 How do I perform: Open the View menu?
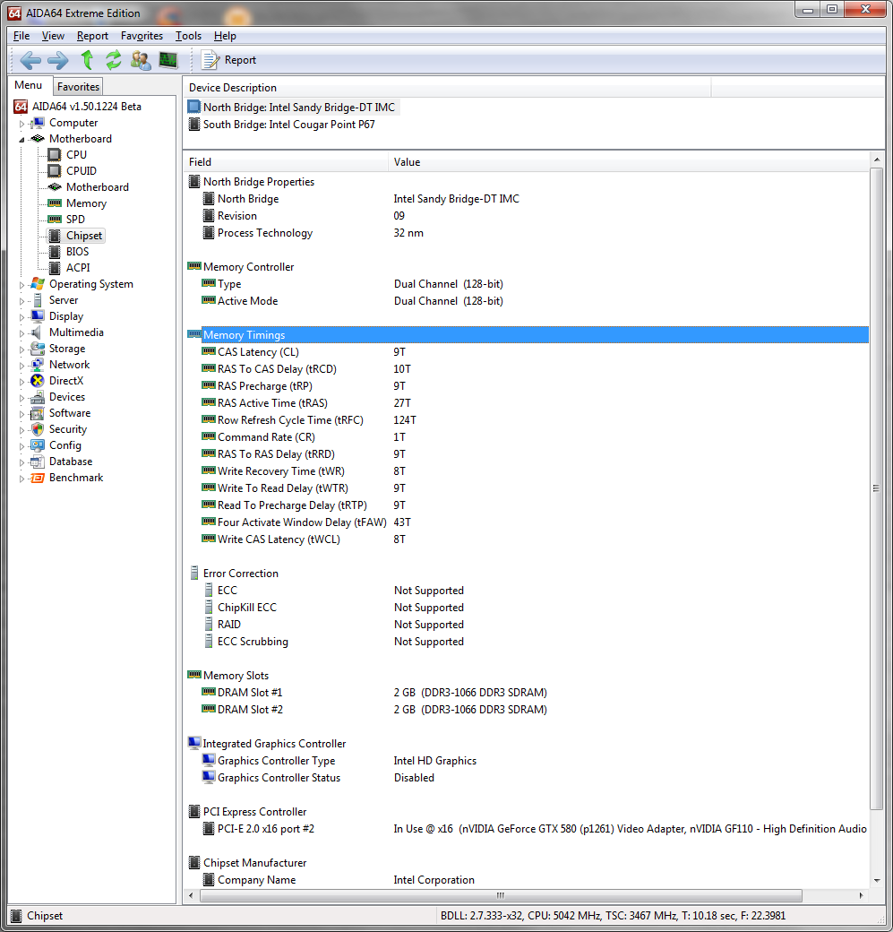pos(53,36)
